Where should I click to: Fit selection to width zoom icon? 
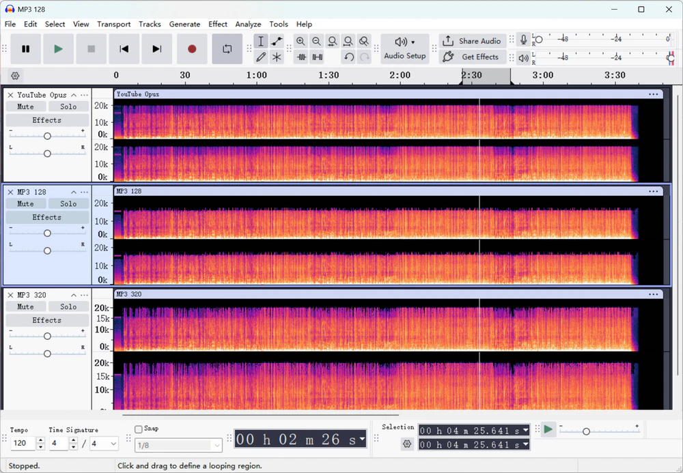[333, 42]
